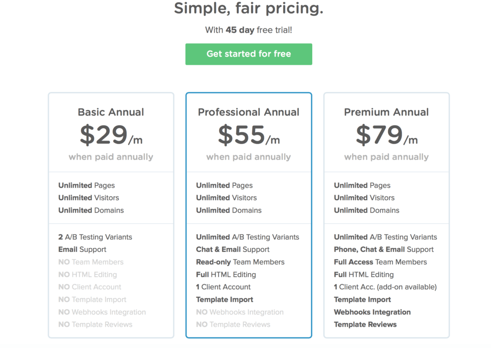Click the 45 day free trial text

coord(248,30)
